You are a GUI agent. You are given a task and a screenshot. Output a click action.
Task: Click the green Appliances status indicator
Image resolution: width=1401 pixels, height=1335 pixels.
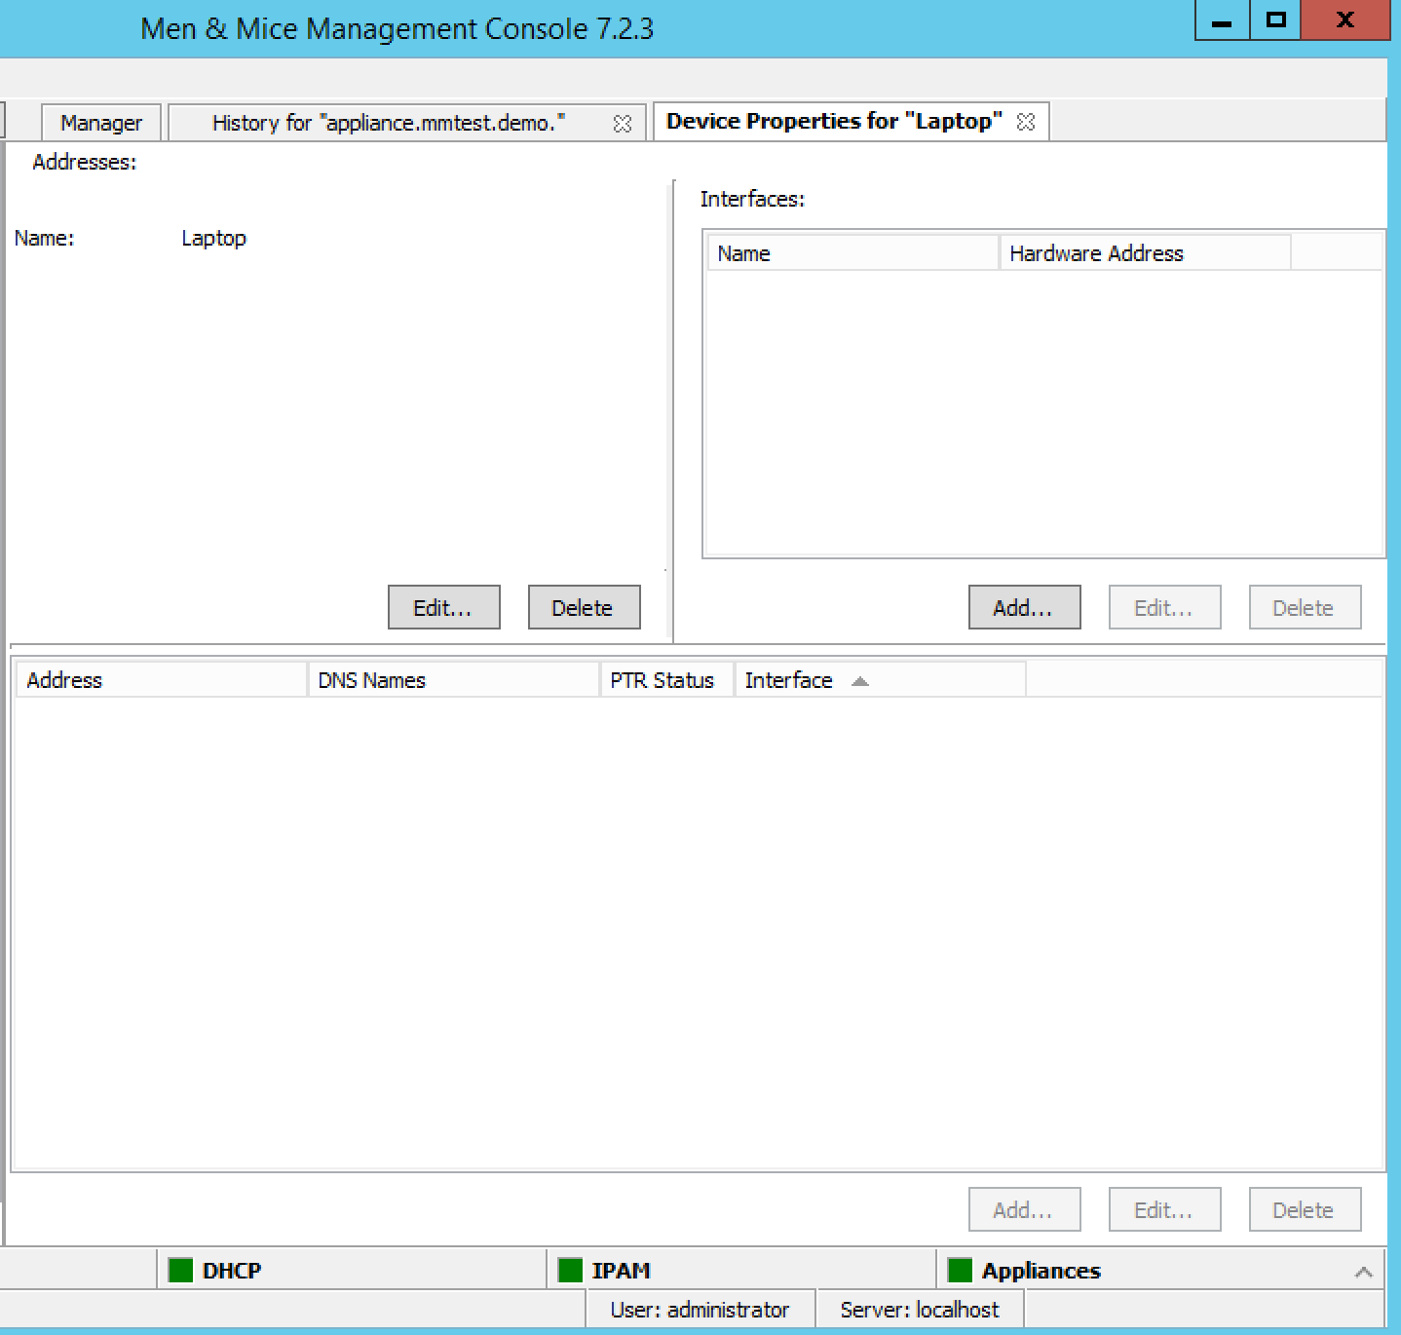(x=960, y=1270)
